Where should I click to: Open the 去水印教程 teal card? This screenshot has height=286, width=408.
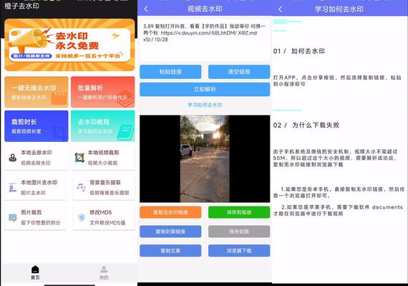(103, 126)
